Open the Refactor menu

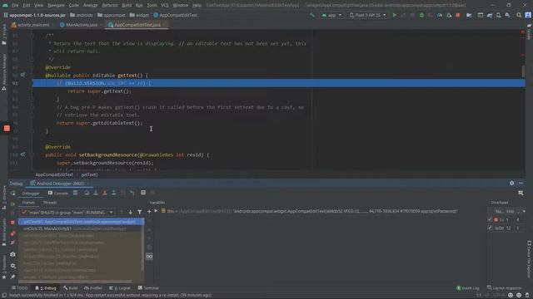pos(110,6)
